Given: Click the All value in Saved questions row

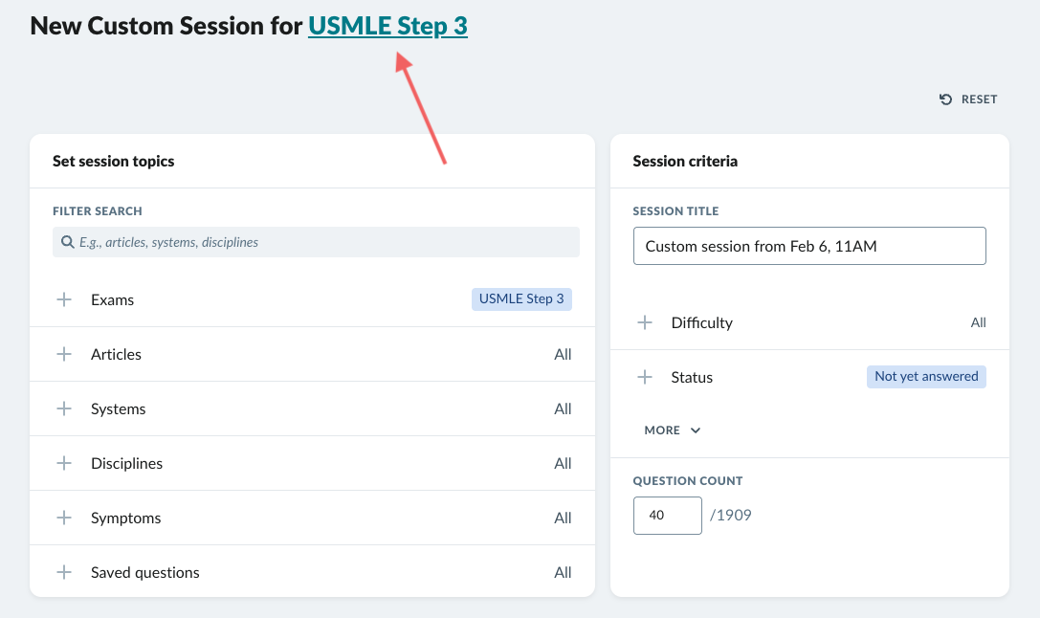Looking at the screenshot, I should coord(563,571).
